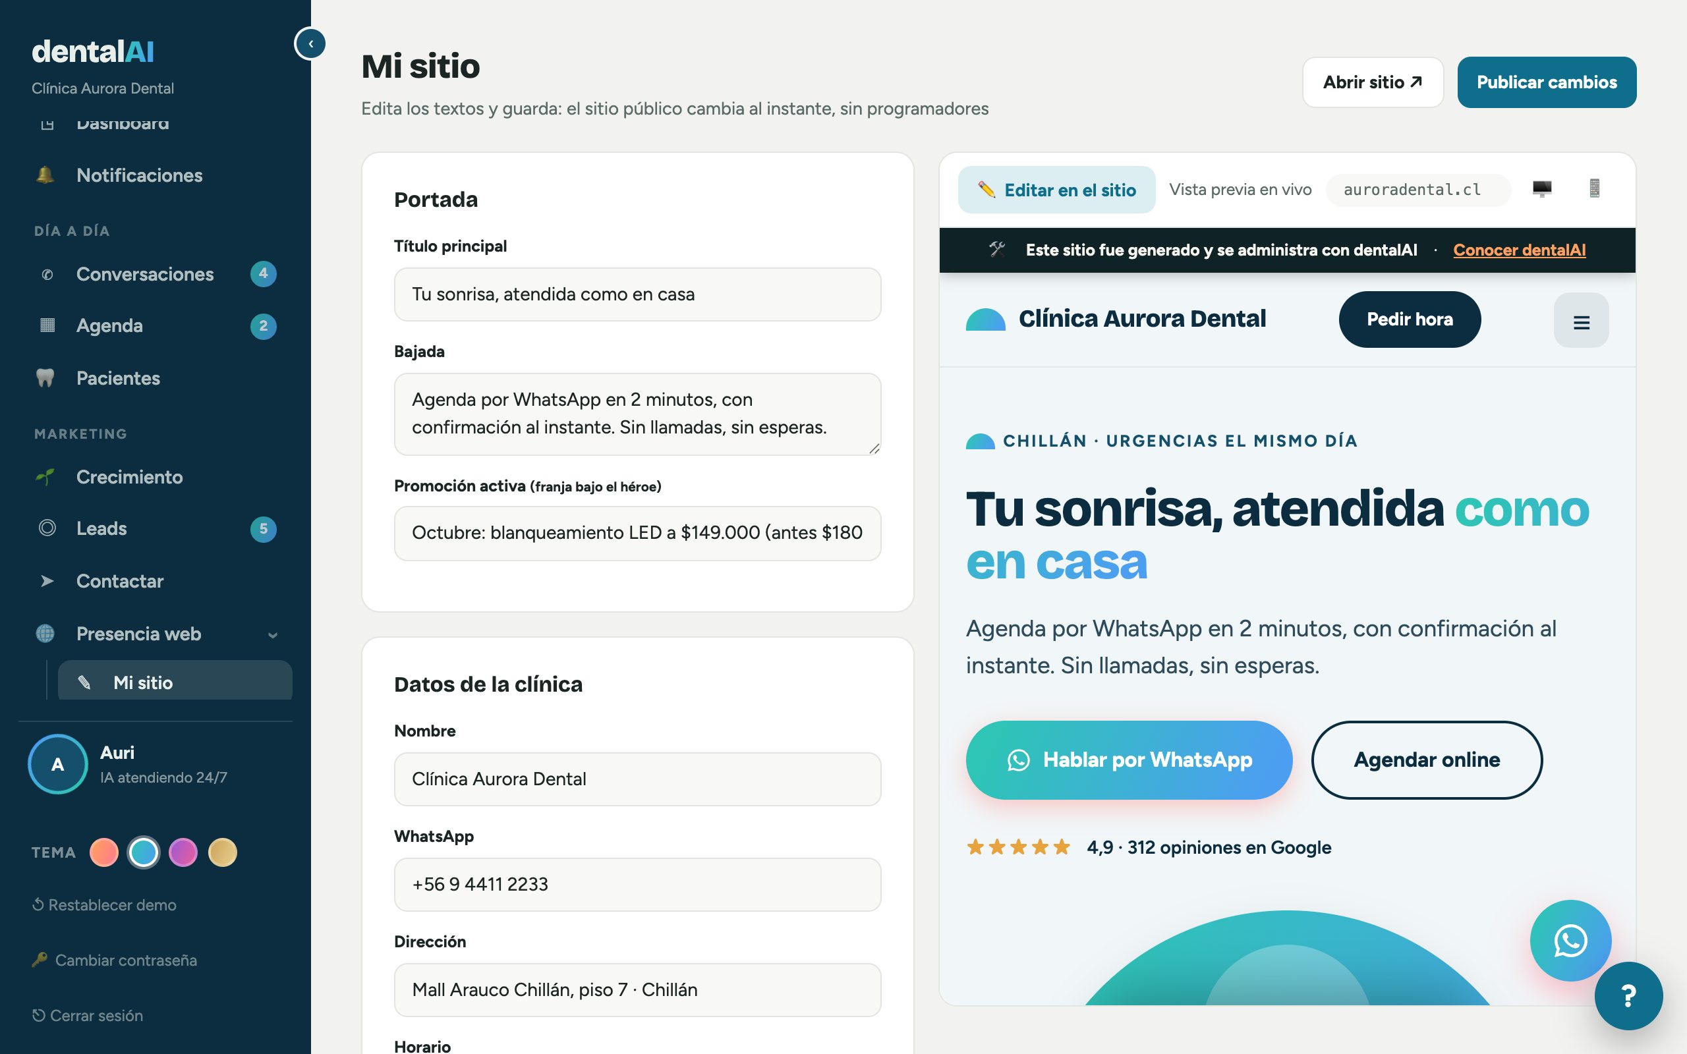The image size is (1687, 1054).
Task: Select the coral theme color
Action: (104, 852)
